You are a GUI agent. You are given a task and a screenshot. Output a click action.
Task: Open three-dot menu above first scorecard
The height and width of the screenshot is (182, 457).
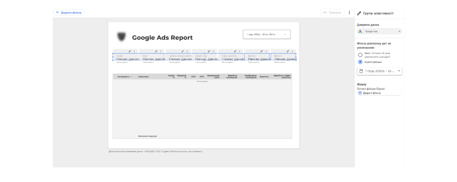click(134, 51)
